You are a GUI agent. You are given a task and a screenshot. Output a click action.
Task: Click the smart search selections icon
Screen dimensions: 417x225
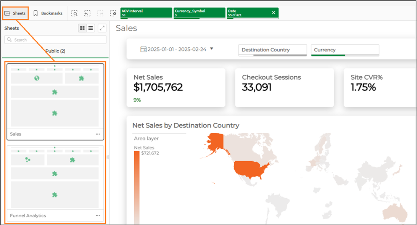(x=75, y=13)
